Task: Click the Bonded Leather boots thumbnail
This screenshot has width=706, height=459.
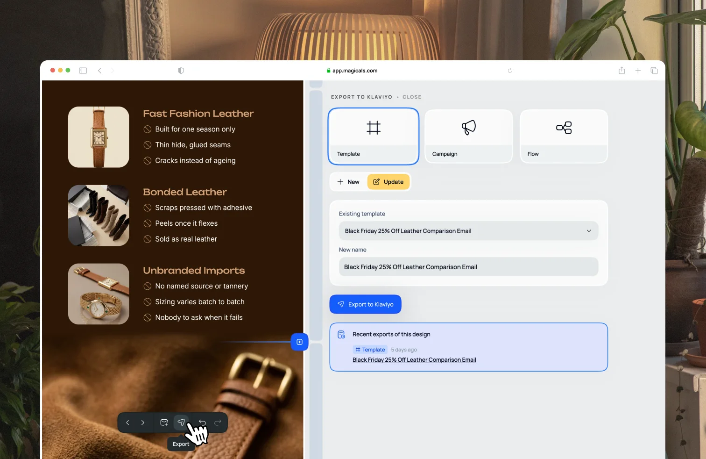Action: coord(99,215)
